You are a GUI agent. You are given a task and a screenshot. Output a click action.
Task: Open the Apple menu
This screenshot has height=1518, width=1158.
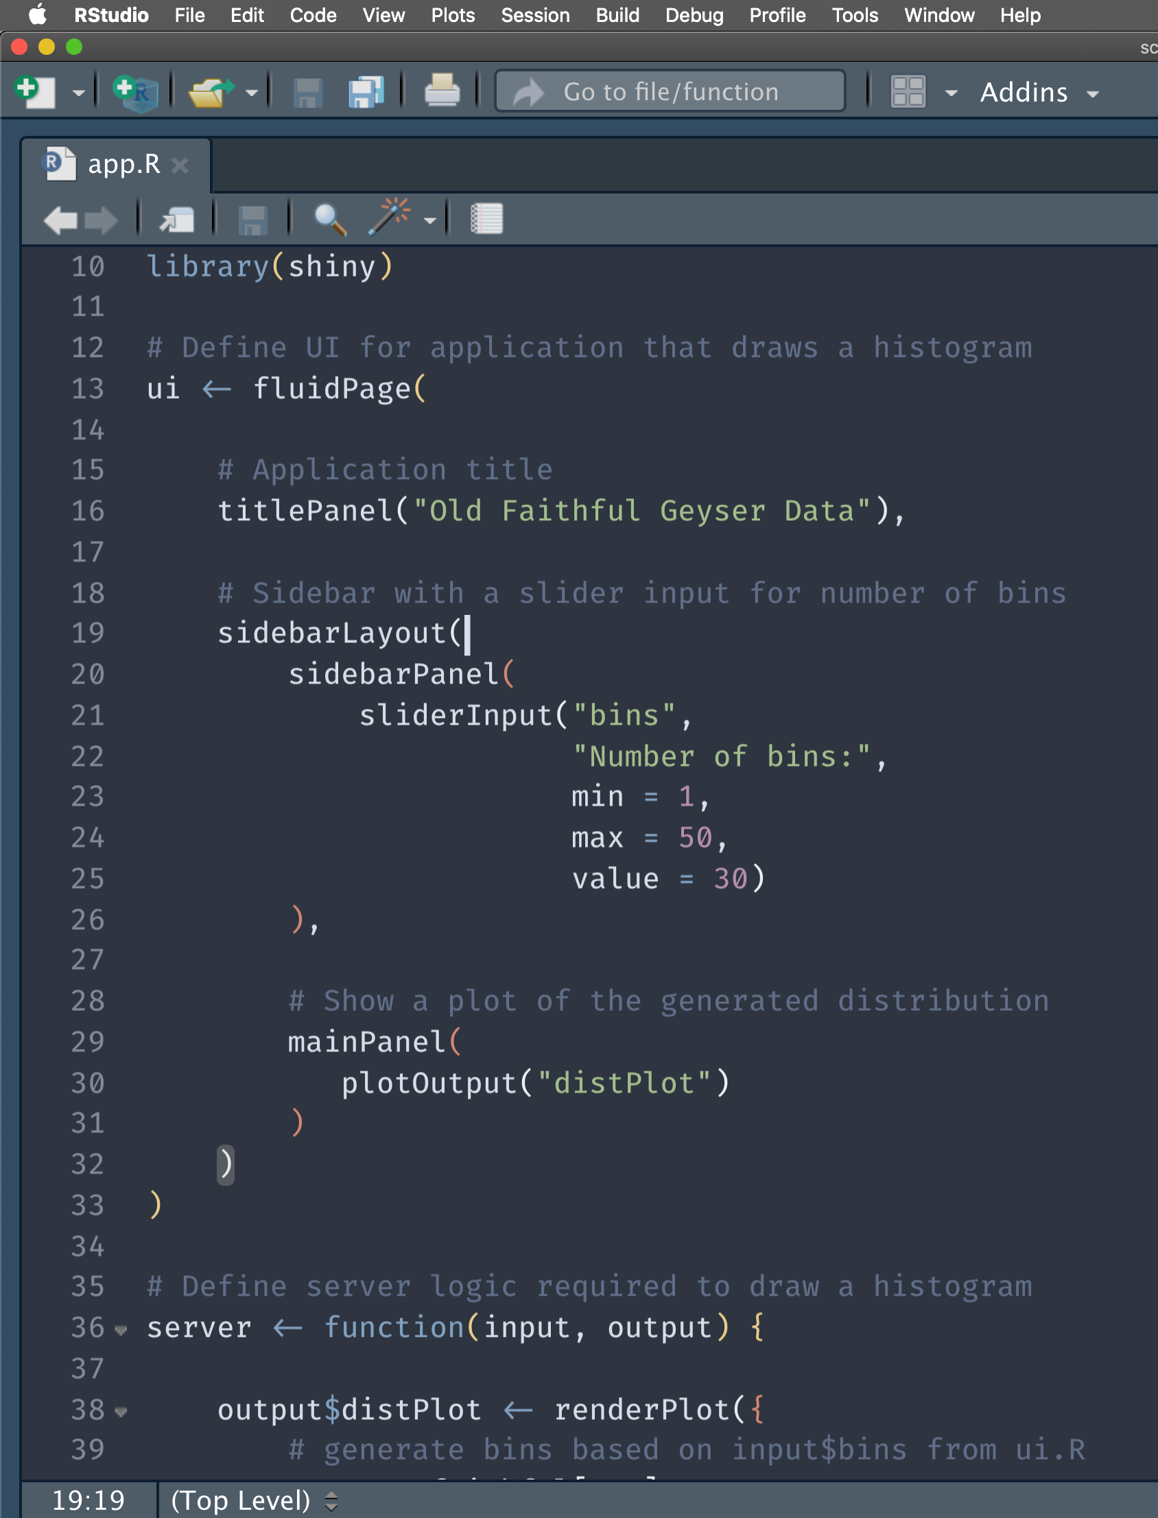click(37, 14)
